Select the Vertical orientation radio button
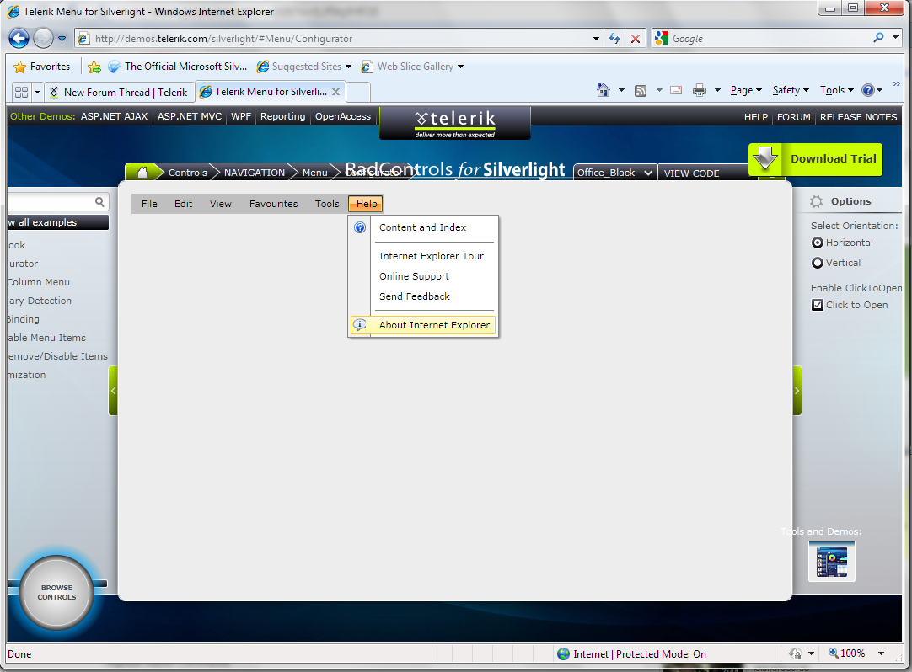Viewport: 912px width, 672px height. (818, 263)
